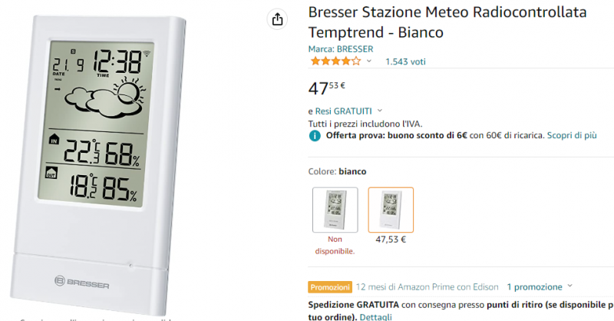
Task: Click the orange Promozioni badge
Action: point(330,287)
